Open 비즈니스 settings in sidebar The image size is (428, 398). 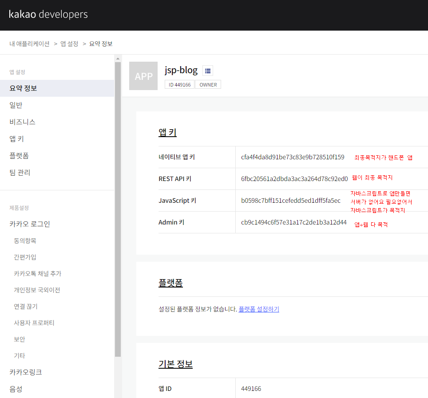(x=22, y=122)
